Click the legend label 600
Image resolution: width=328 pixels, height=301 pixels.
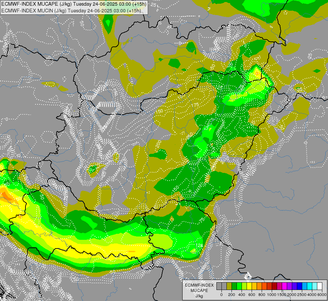(x=252, y=295)
